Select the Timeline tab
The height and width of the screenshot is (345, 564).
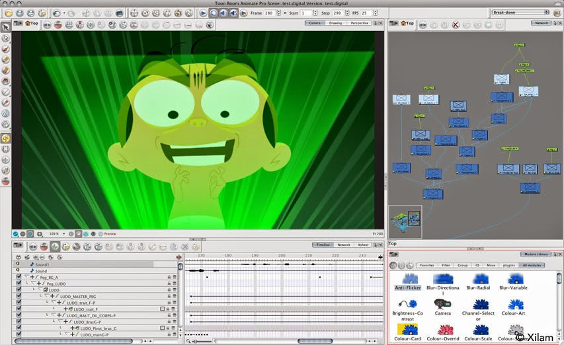click(x=323, y=245)
